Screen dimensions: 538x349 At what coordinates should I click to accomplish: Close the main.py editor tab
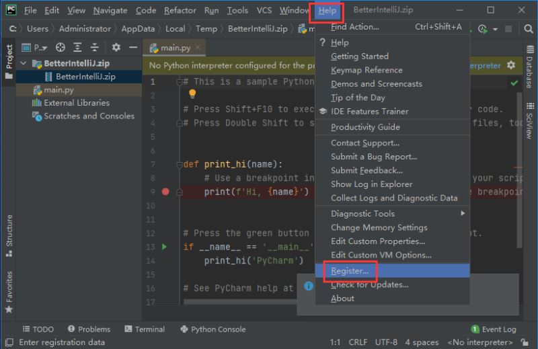click(198, 47)
